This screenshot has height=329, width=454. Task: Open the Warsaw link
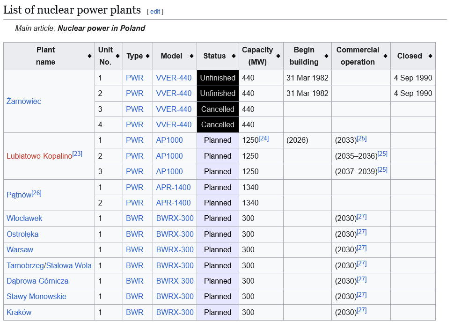[x=20, y=249]
